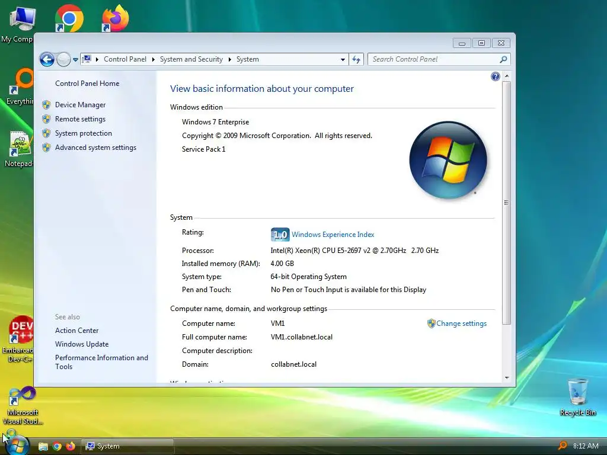The width and height of the screenshot is (607, 455).
Task: Open Advanced system settings link
Action: 95,148
